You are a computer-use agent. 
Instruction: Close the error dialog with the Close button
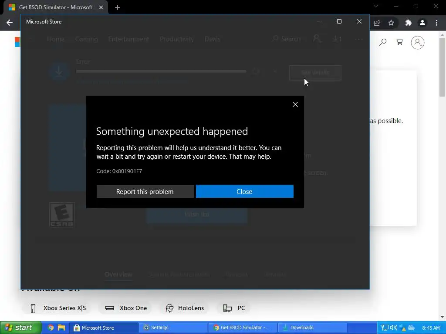point(245,191)
